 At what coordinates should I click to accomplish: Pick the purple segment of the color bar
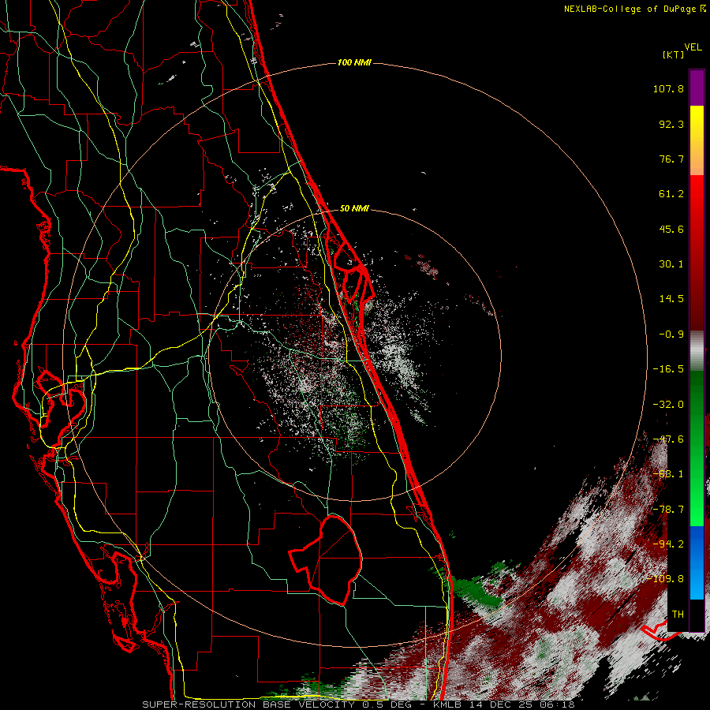click(x=697, y=88)
